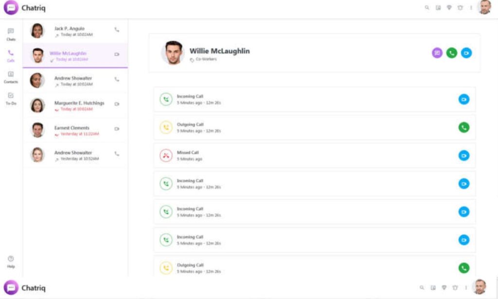The height and width of the screenshot is (299, 498).
Task: Message Willie McLaughlin with the purple chat button
Action: pyautogui.click(x=437, y=53)
